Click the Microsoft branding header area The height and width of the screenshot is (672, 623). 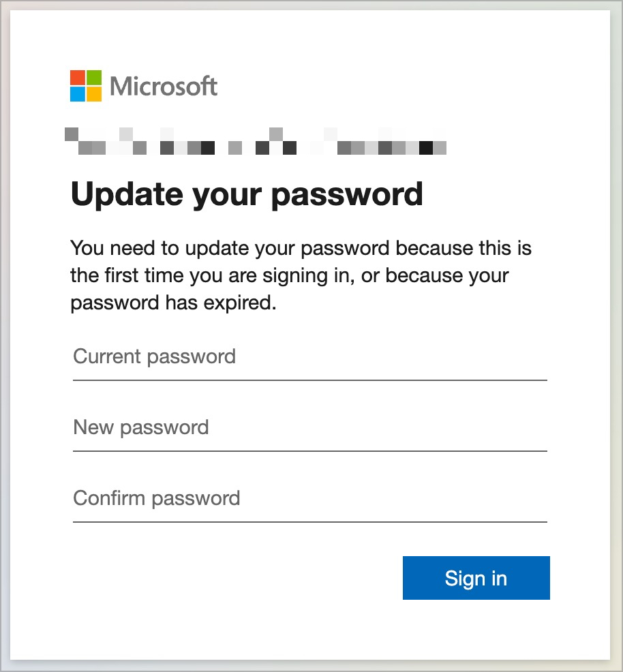[x=143, y=86]
